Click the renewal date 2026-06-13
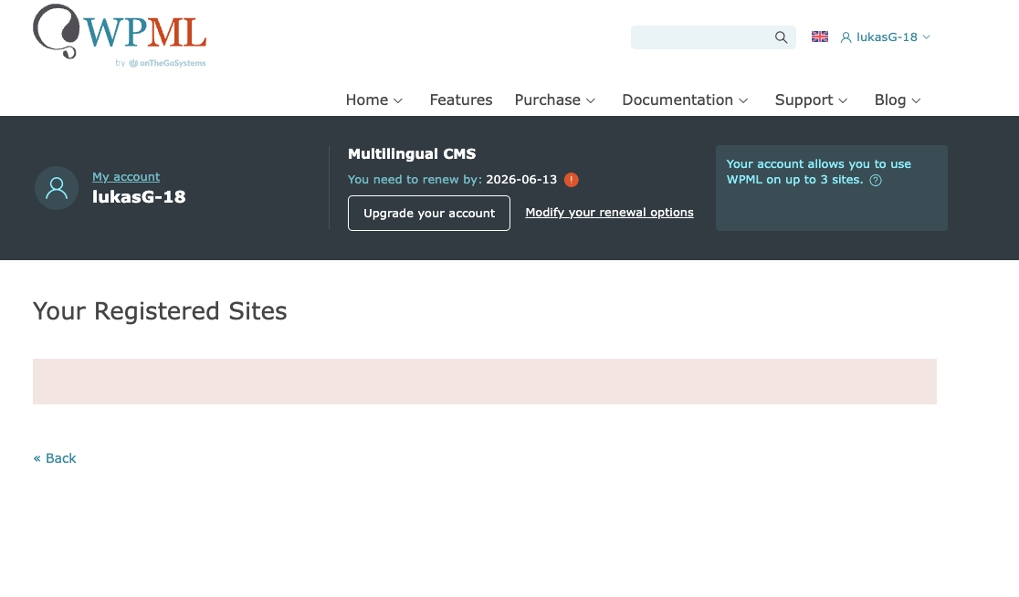This screenshot has width=1019, height=597. tap(521, 180)
